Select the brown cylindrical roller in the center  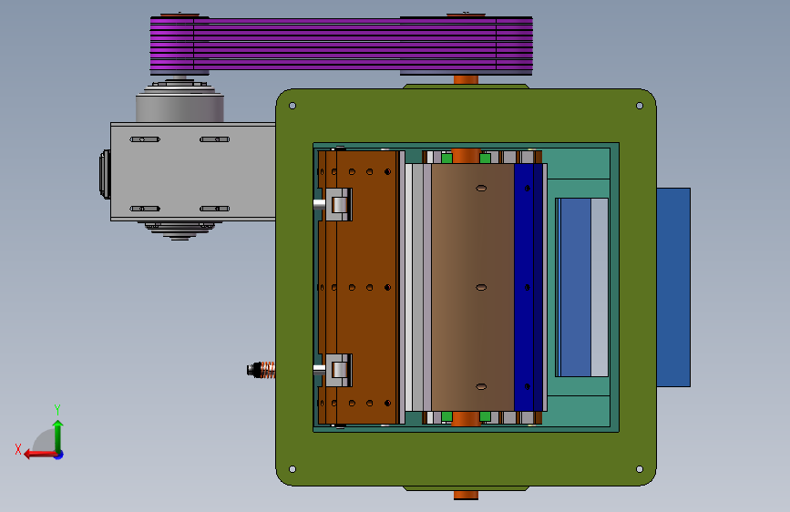tap(473, 287)
